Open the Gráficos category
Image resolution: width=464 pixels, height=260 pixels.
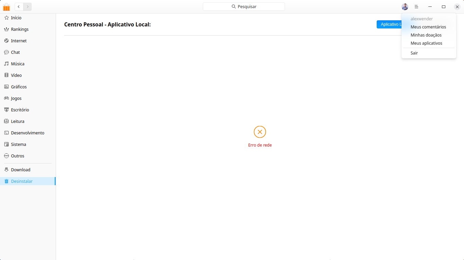point(18,87)
